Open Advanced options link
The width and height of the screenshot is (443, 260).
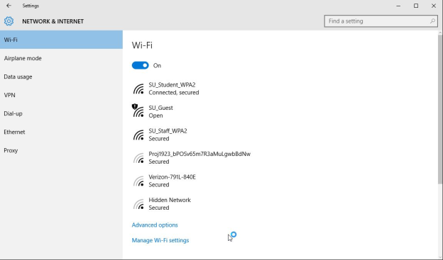[155, 225]
